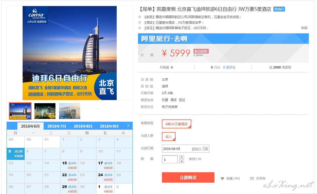Select the Dubai night skyline thumbnail
The width and height of the screenshot is (317, 194).
[45, 111]
